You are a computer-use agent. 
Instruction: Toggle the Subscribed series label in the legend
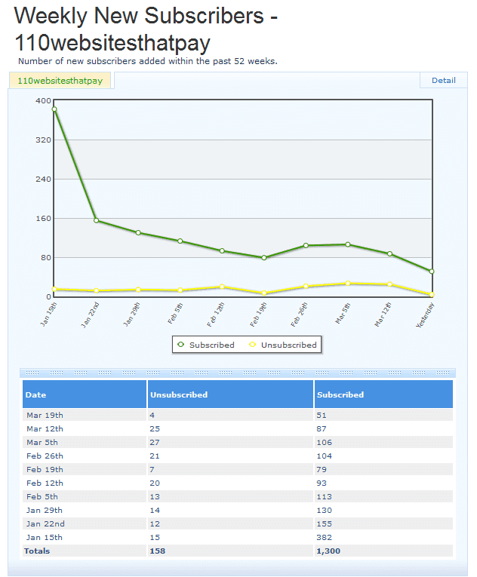(211, 345)
